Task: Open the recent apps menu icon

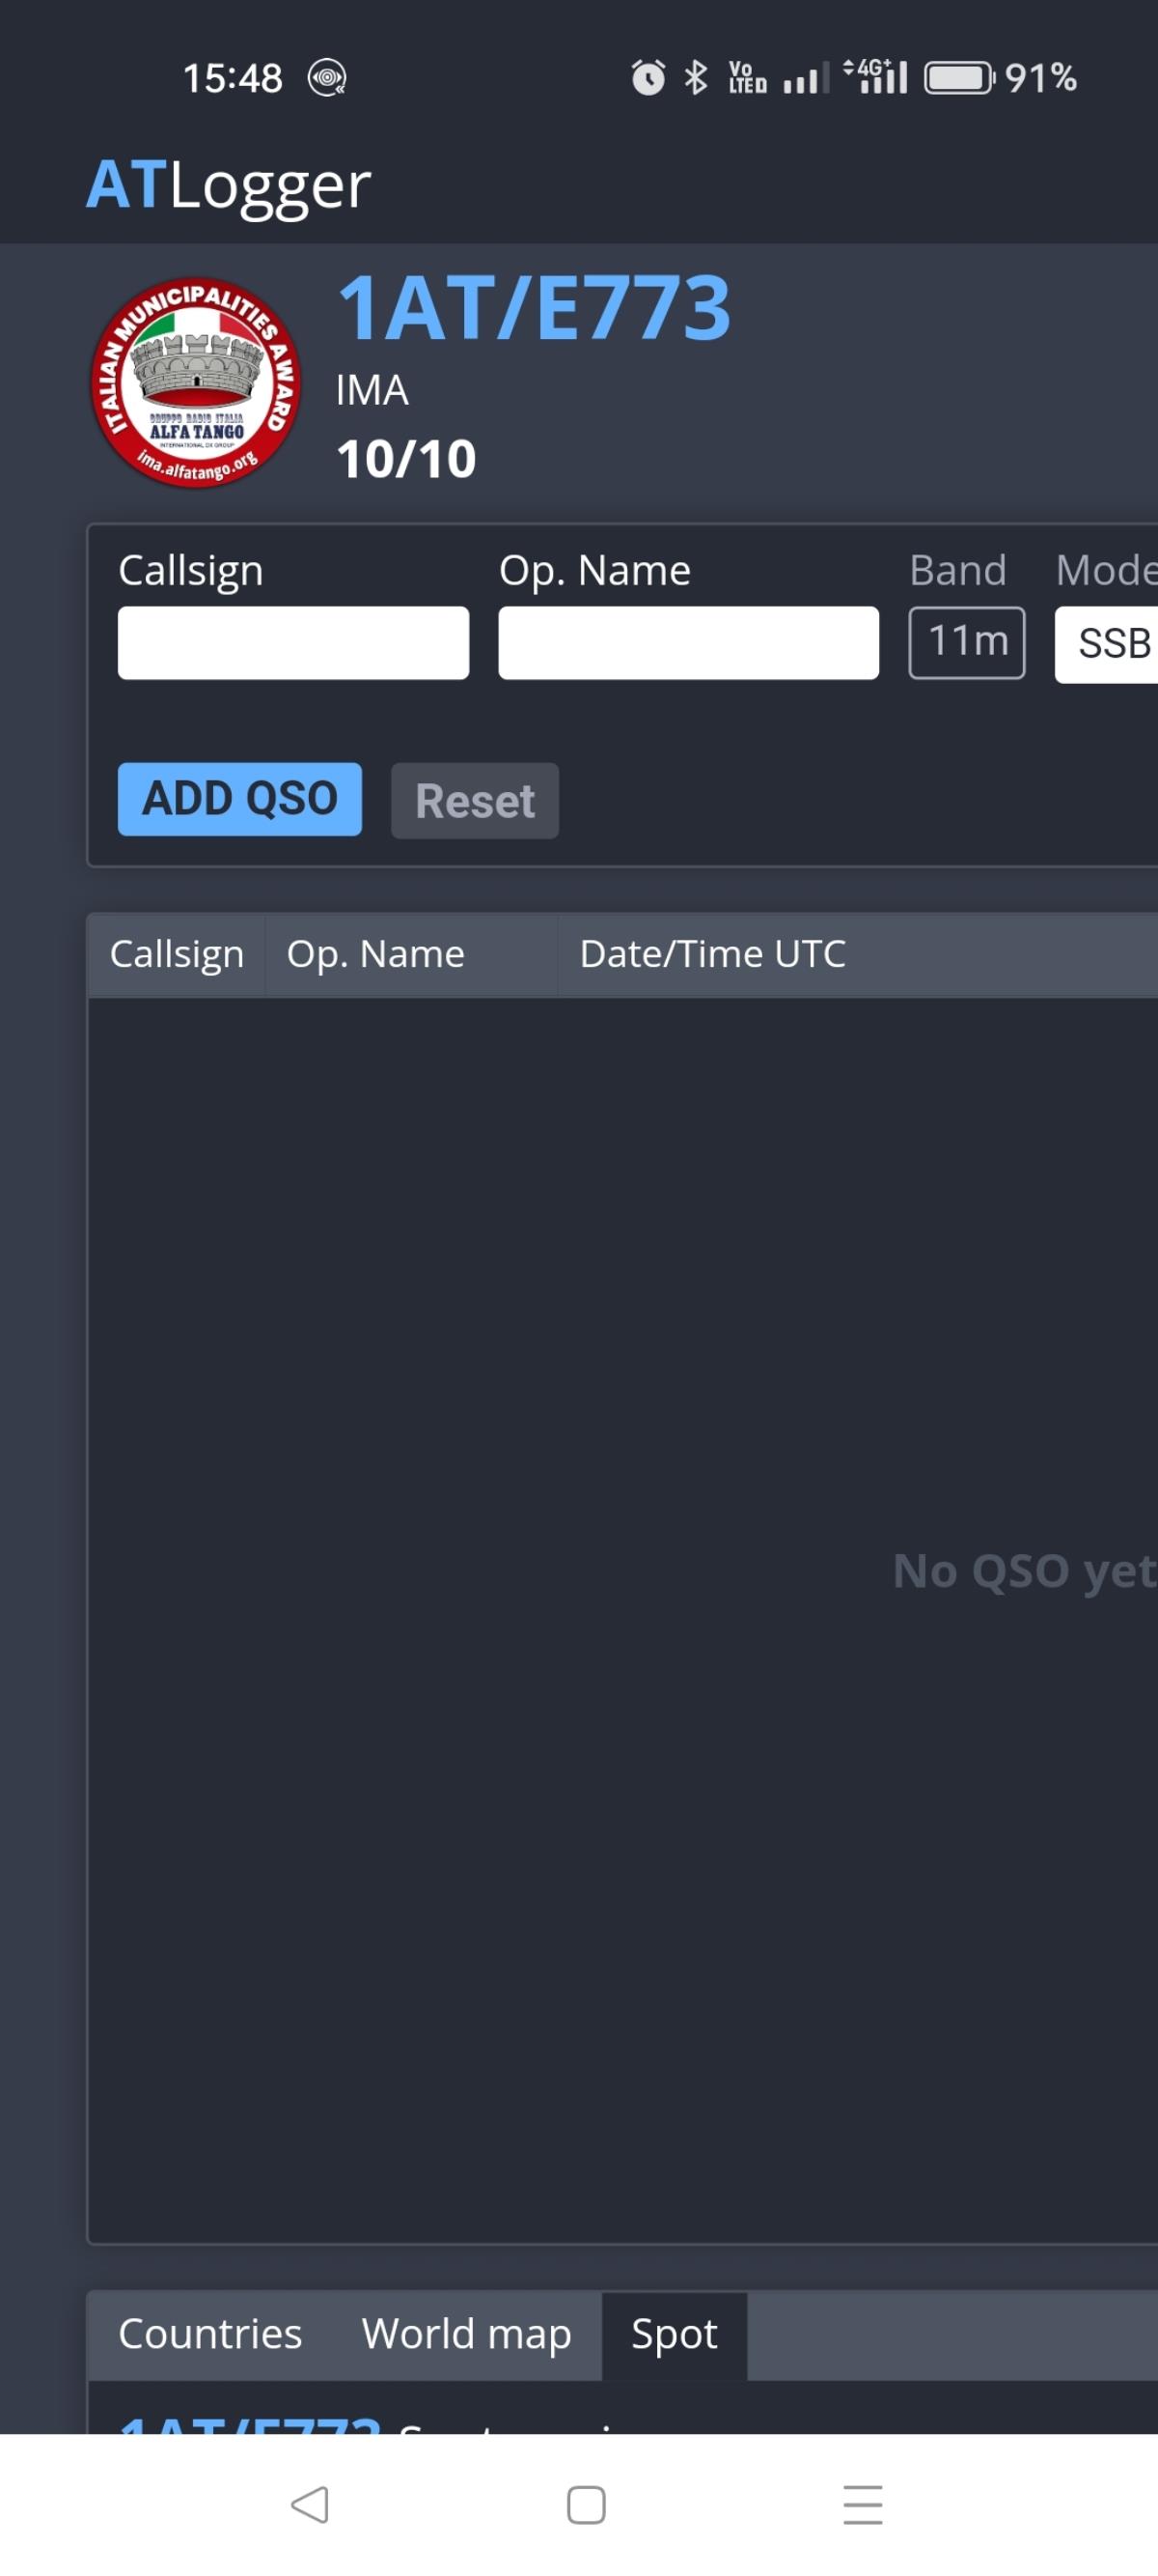Action: (x=863, y=2504)
